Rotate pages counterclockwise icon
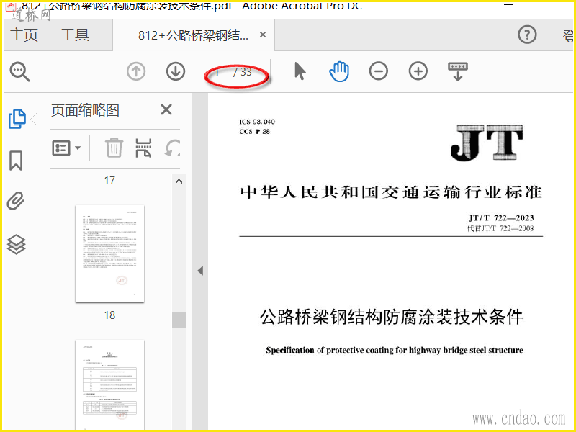 point(172,148)
